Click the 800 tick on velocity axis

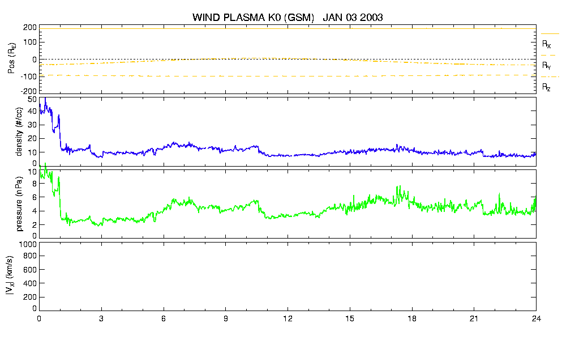click(x=30, y=256)
